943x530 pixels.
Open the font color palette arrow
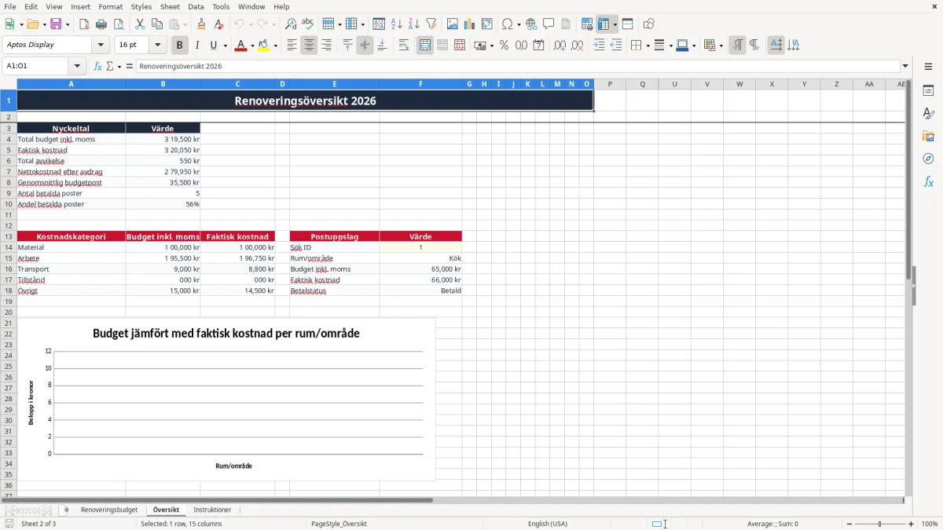pyautogui.click(x=251, y=46)
